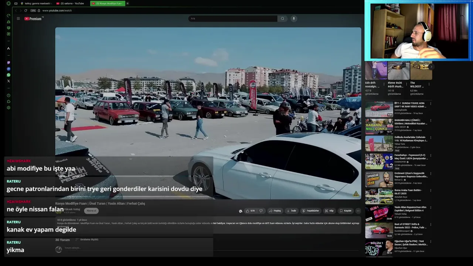
Task: Click the Teşekkürler thanks button
Action: (x=310, y=211)
